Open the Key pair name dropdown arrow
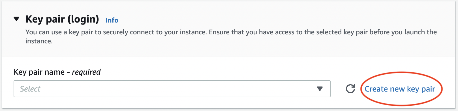Viewport: 458px width, 111px height. [320, 89]
